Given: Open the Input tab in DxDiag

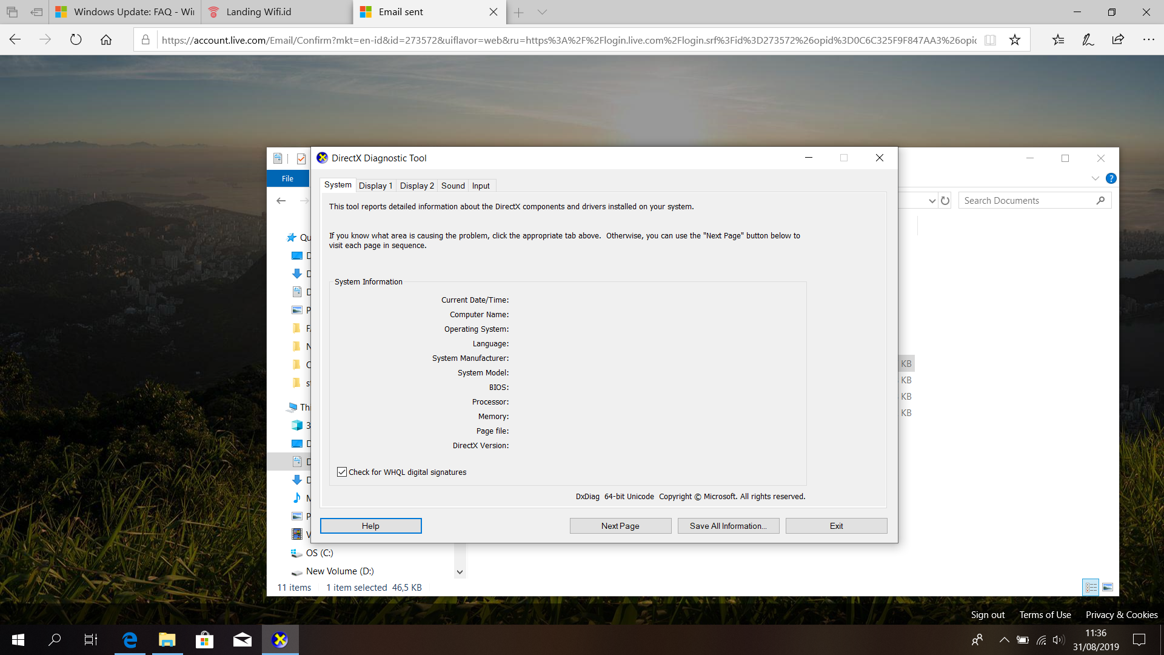Looking at the screenshot, I should (x=481, y=186).
